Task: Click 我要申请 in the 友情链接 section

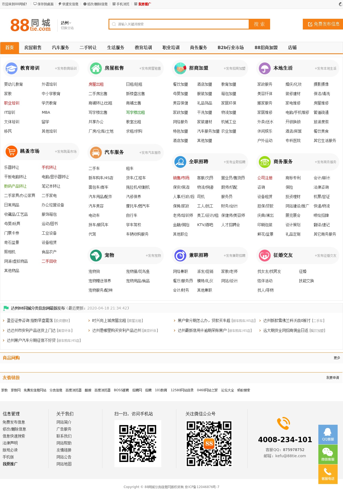Action: (x=333, y=378)
